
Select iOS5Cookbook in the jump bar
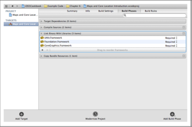click(x=32, y=6)
